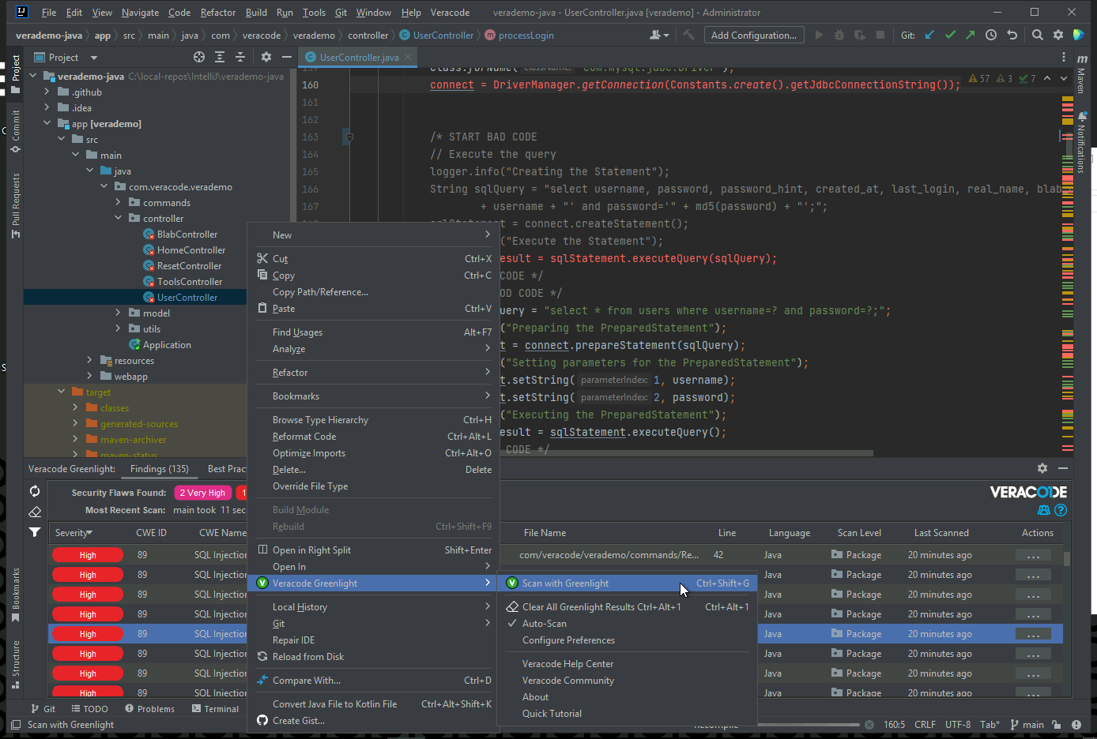1097x739 pixels.
Task: Click the rescan refresh icon in Greenlight panel
Action: pyautogui.click(x=35, y=491)
